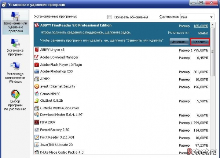Click the 6,66МБ size of Download Master
The image size is (220, 158).
coord(202,115)
